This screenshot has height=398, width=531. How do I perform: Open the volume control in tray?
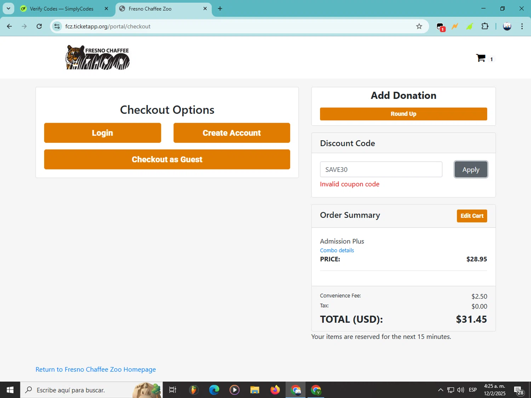[461, 390]
